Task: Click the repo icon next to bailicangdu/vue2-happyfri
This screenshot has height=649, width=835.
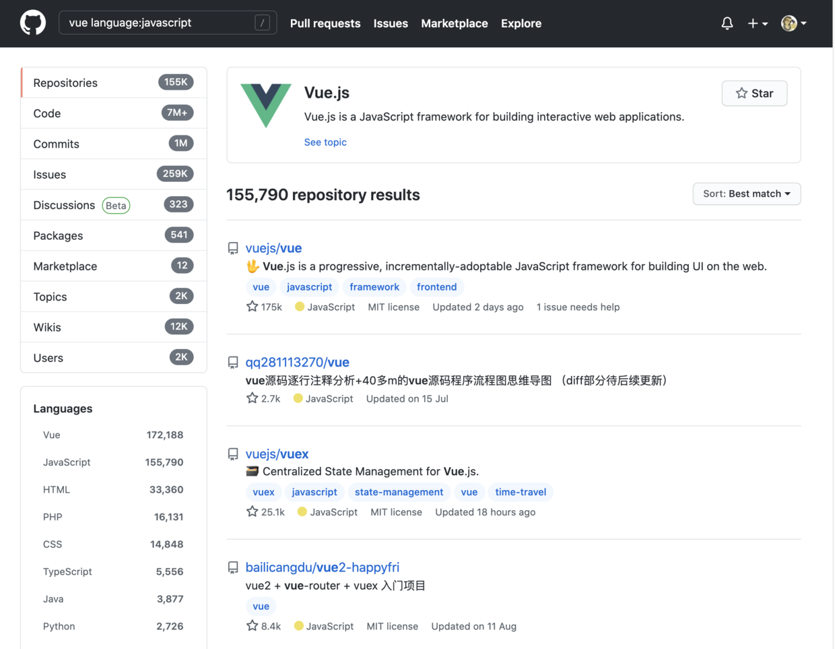Action: (233, 567)
